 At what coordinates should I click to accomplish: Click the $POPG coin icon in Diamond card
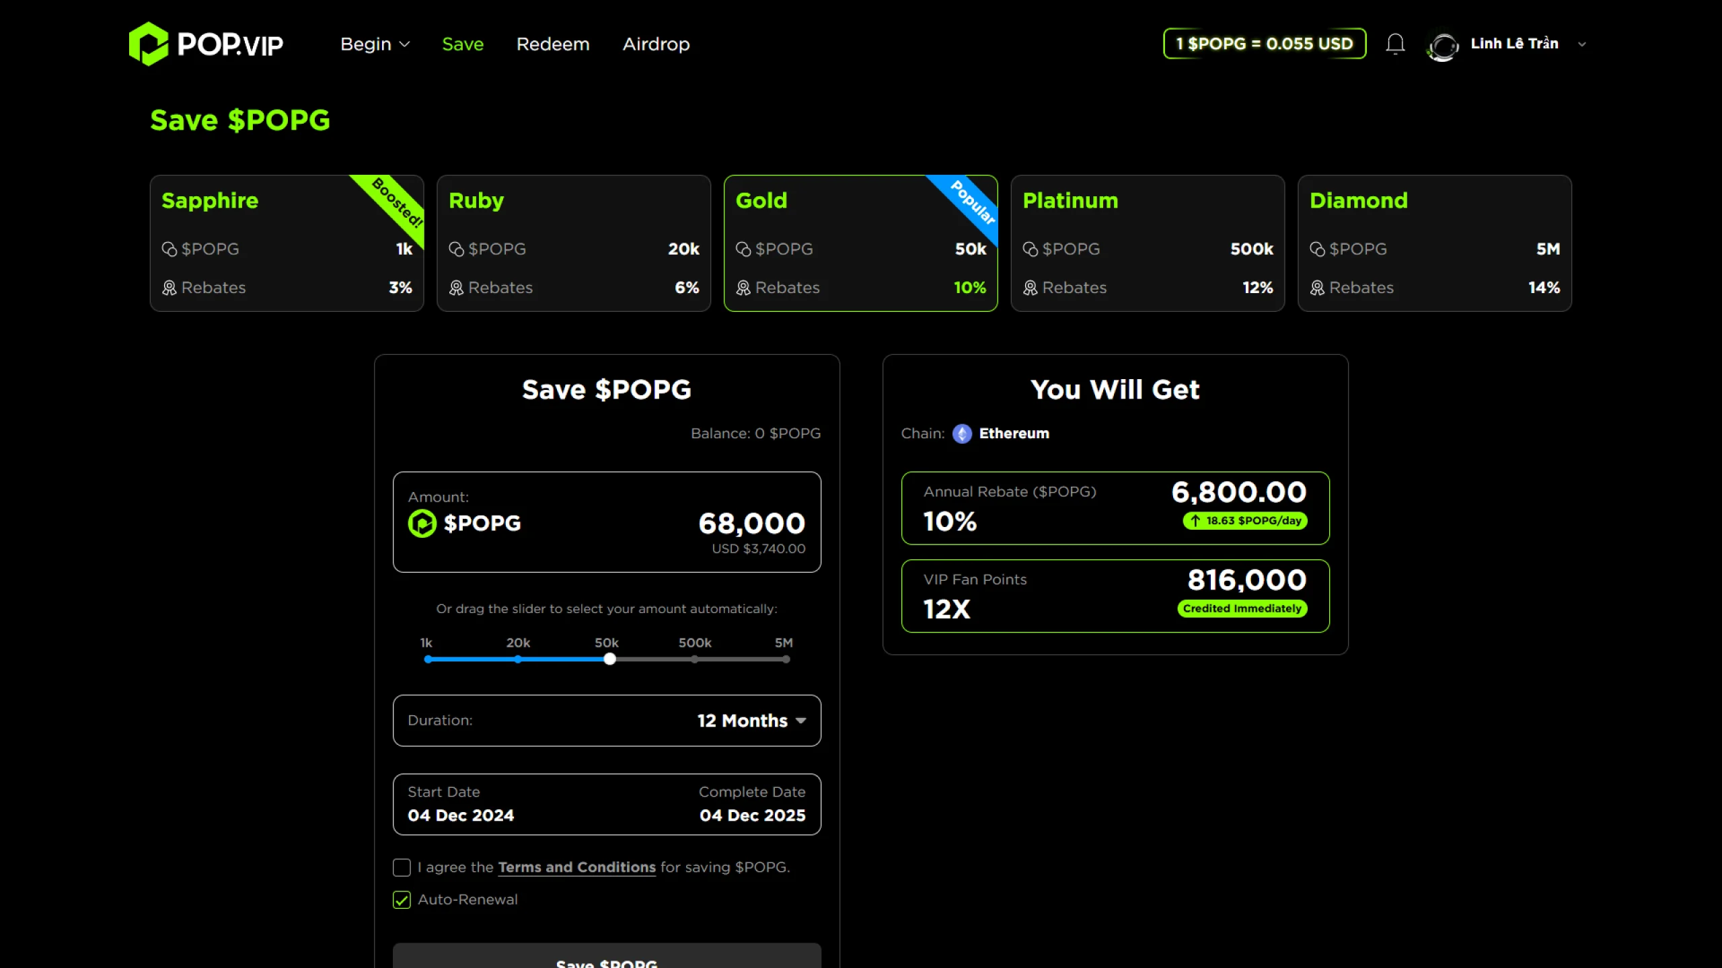(1317, 249)
